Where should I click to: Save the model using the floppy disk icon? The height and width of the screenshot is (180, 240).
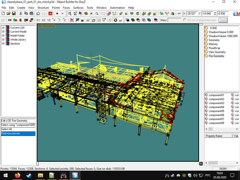tap(14, 13)
